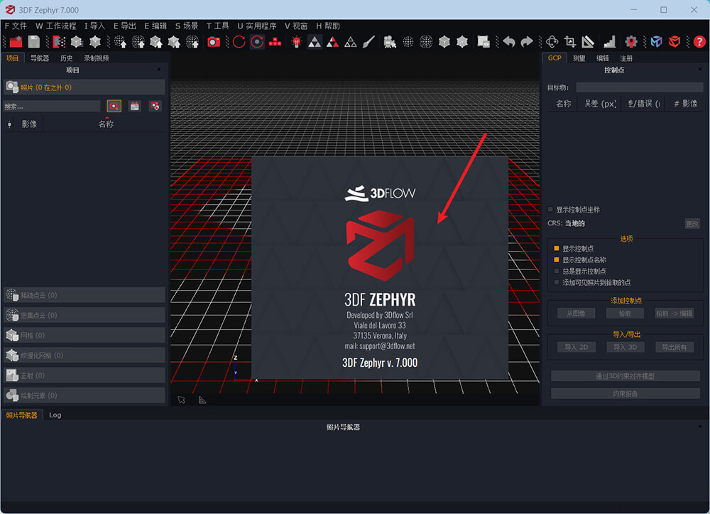The image size is (710, 514).
Task: Click the 3D rotate gizmo icon
Action: [552, 42]
